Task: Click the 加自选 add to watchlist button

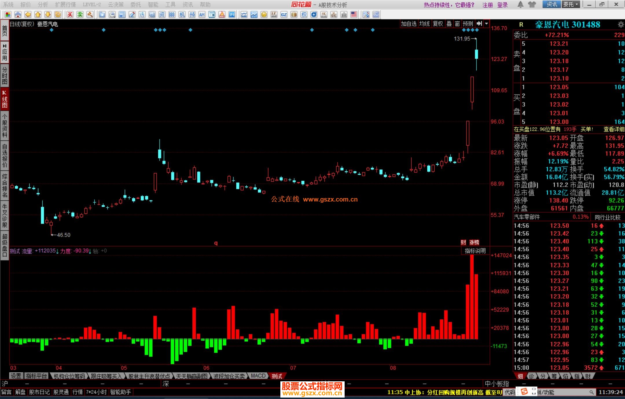Action: (x=409, y=24)
